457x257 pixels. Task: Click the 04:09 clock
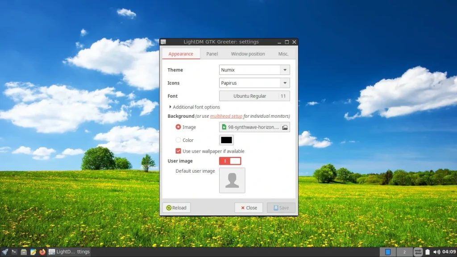click(x=449, y=252)
